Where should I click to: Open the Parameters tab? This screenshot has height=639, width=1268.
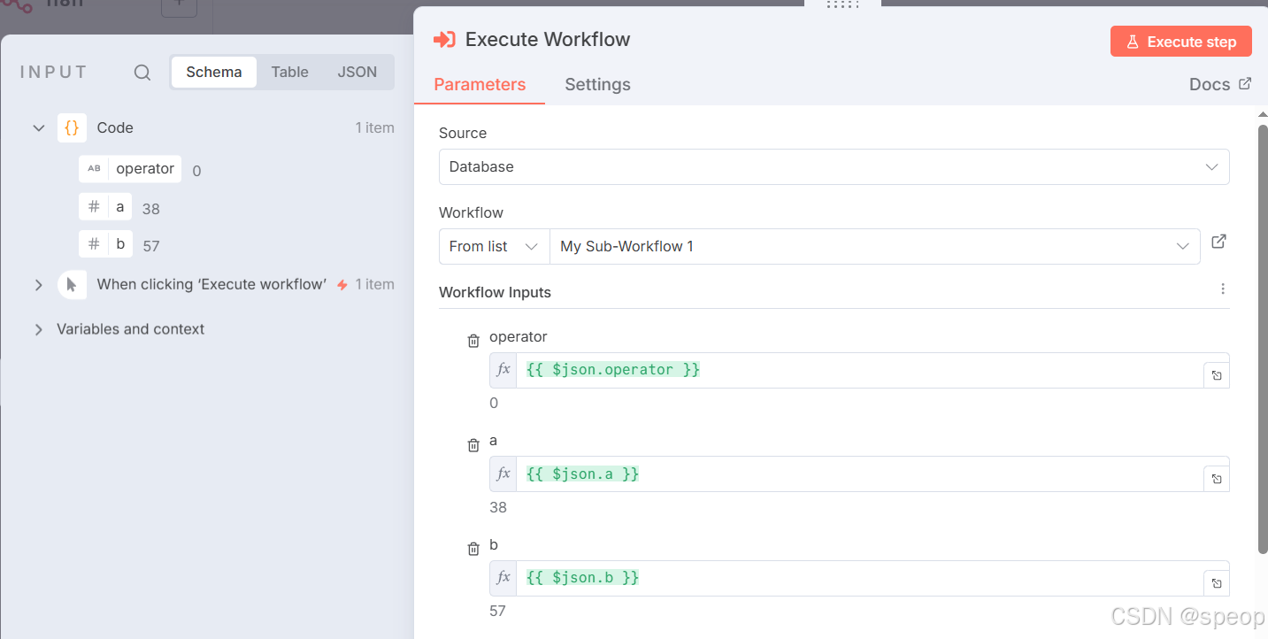[480, 85]
